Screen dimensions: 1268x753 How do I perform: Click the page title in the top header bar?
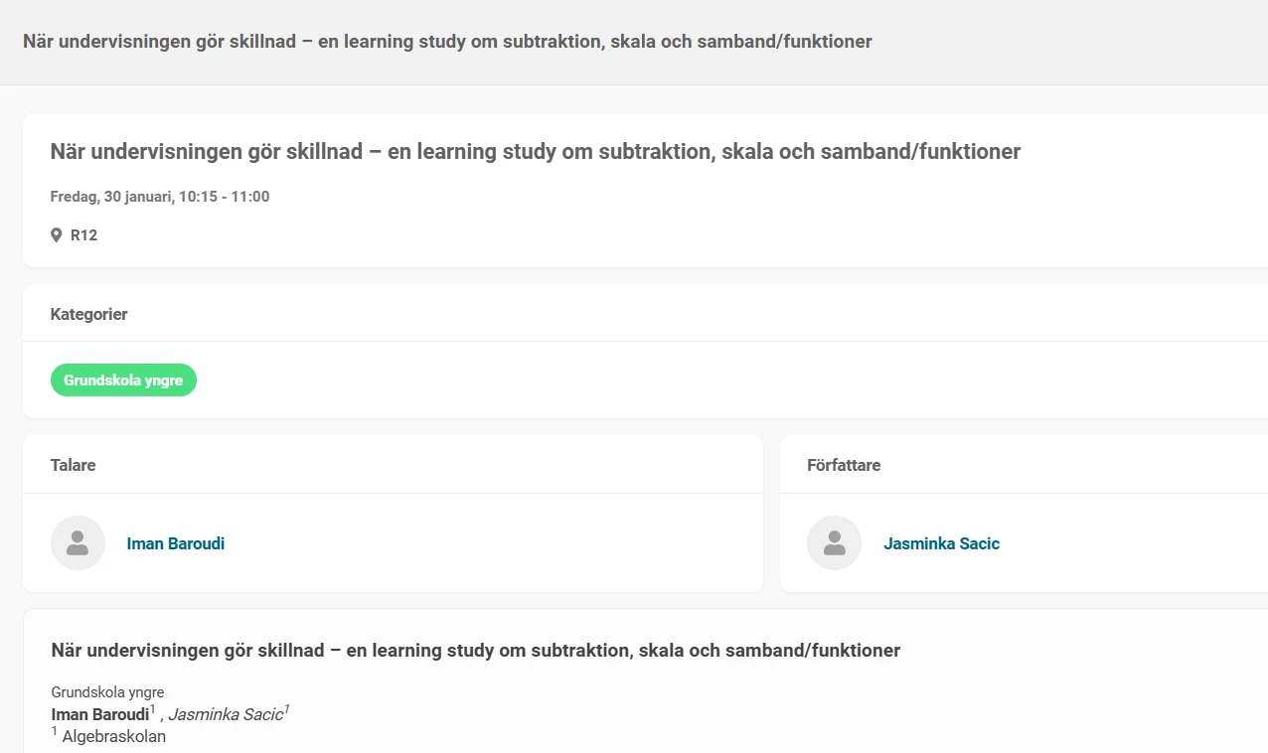coord(447,42)
